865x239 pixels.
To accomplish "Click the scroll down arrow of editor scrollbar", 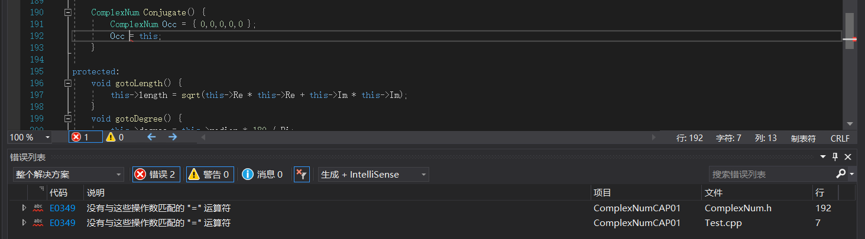I will tap(850, 124).
